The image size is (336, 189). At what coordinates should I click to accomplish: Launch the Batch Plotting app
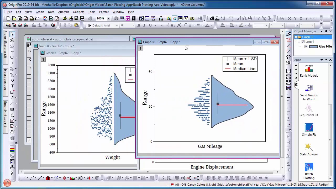pos(309,171)
